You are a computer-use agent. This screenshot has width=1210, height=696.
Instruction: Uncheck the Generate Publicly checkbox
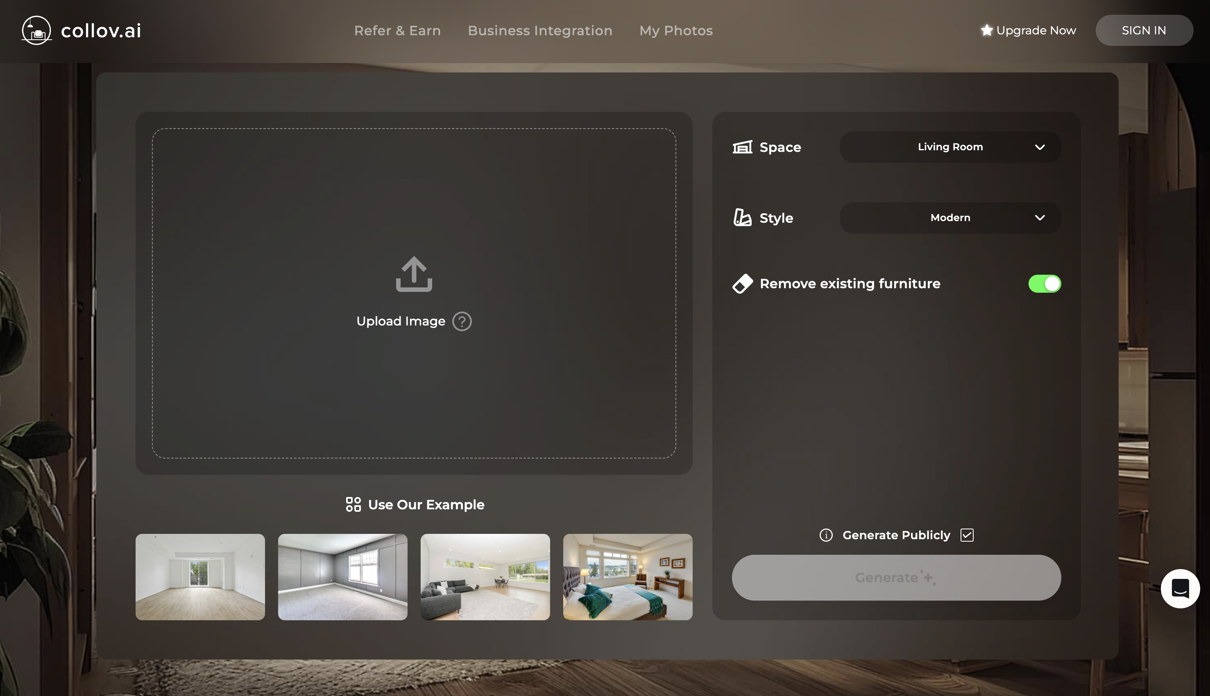click(967, 535)
